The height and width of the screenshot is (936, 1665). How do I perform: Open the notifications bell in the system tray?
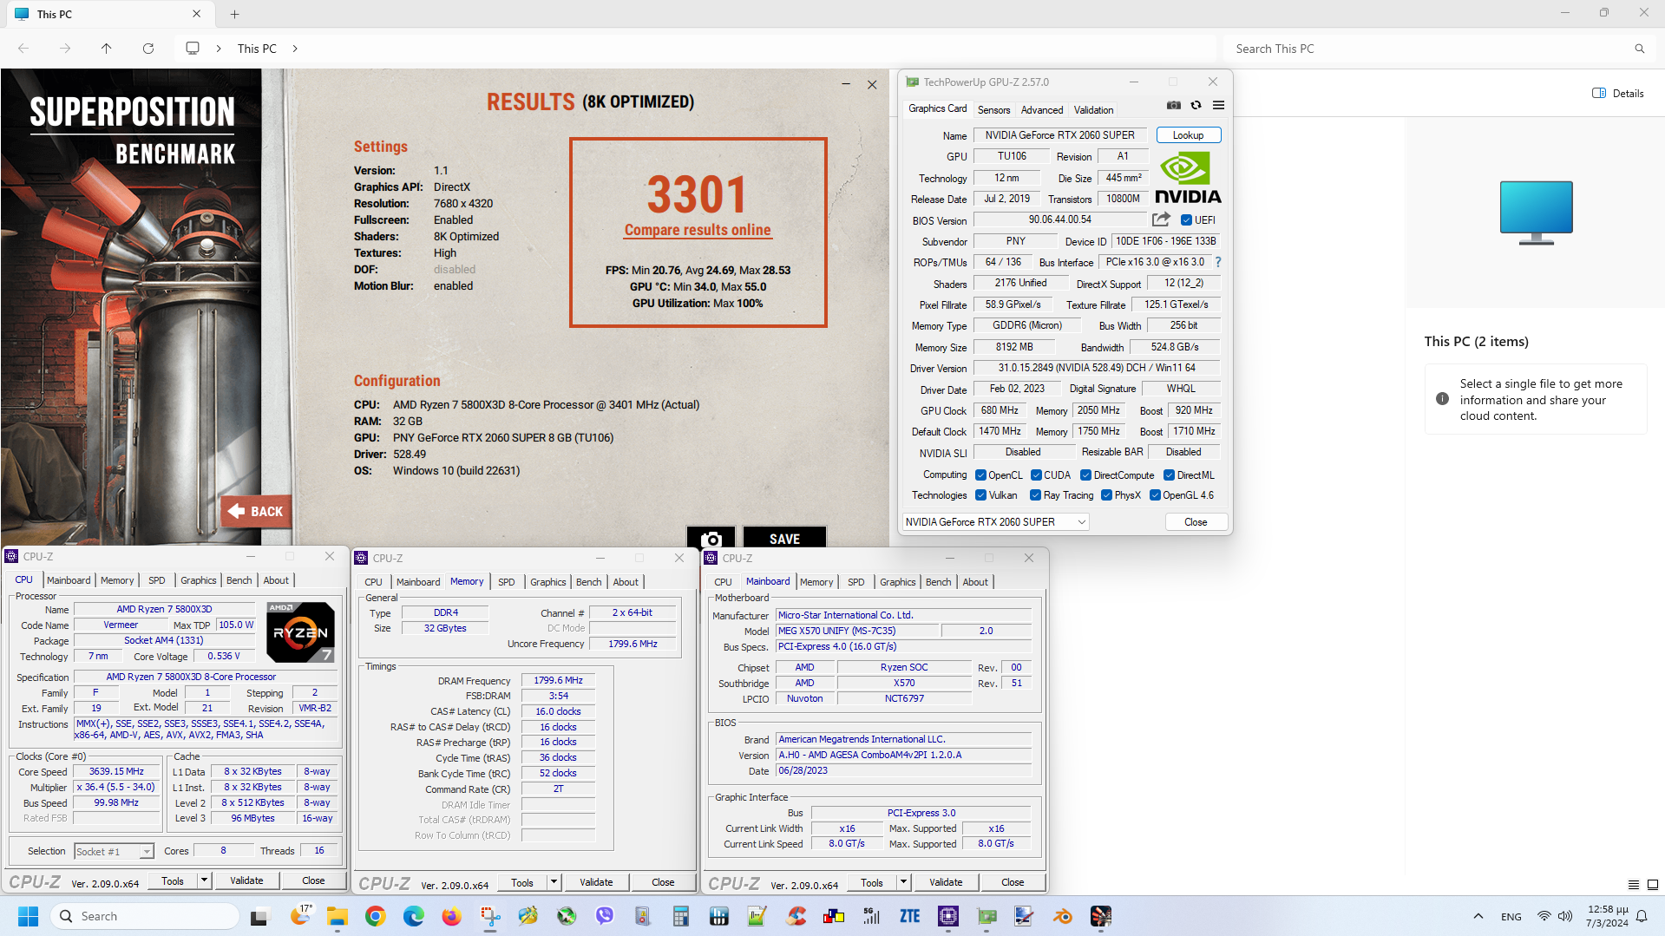pyautogui.click(x=1642, y=916)
